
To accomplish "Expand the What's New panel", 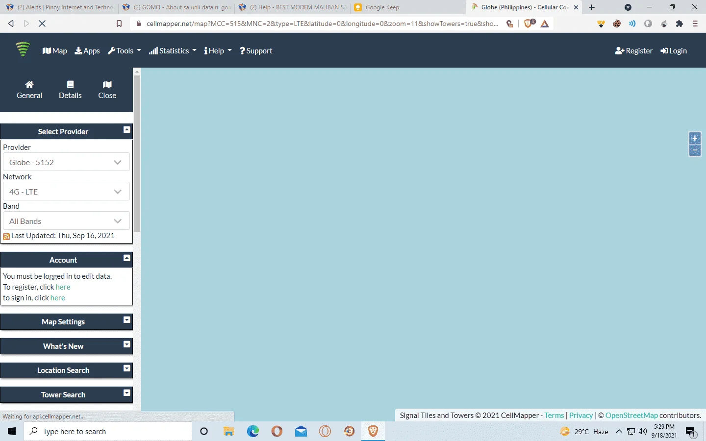I will click(x=127, y=344).
